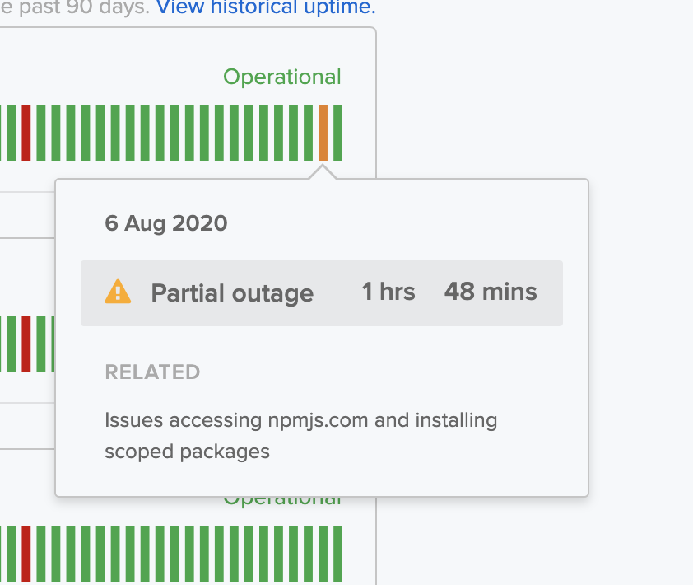Click the top Operational status label
The height and width of the screenshot is (585, 693).
282,77
